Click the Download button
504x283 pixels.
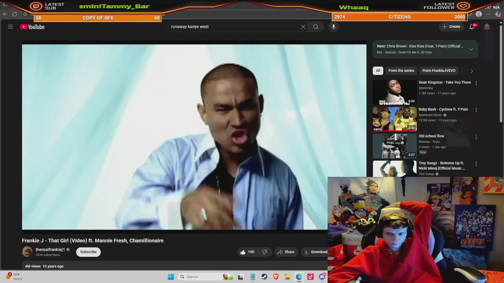click(x=315, y=252)
